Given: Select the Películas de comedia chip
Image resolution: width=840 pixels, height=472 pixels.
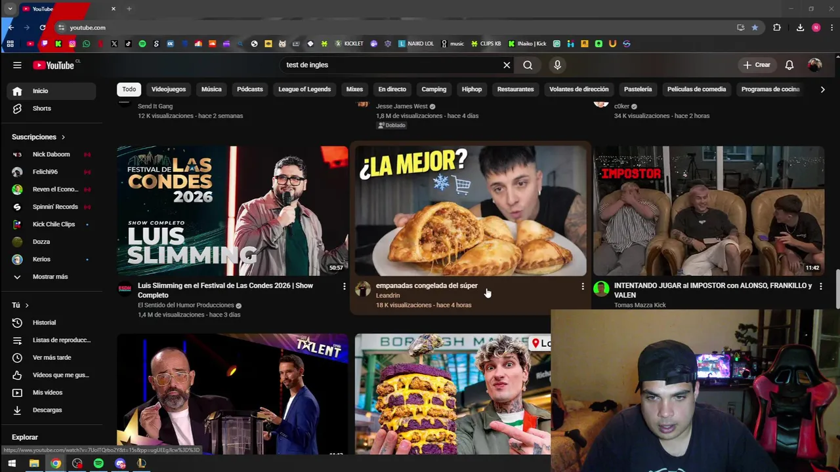Looking at the screenshot, I should point(697,89).
